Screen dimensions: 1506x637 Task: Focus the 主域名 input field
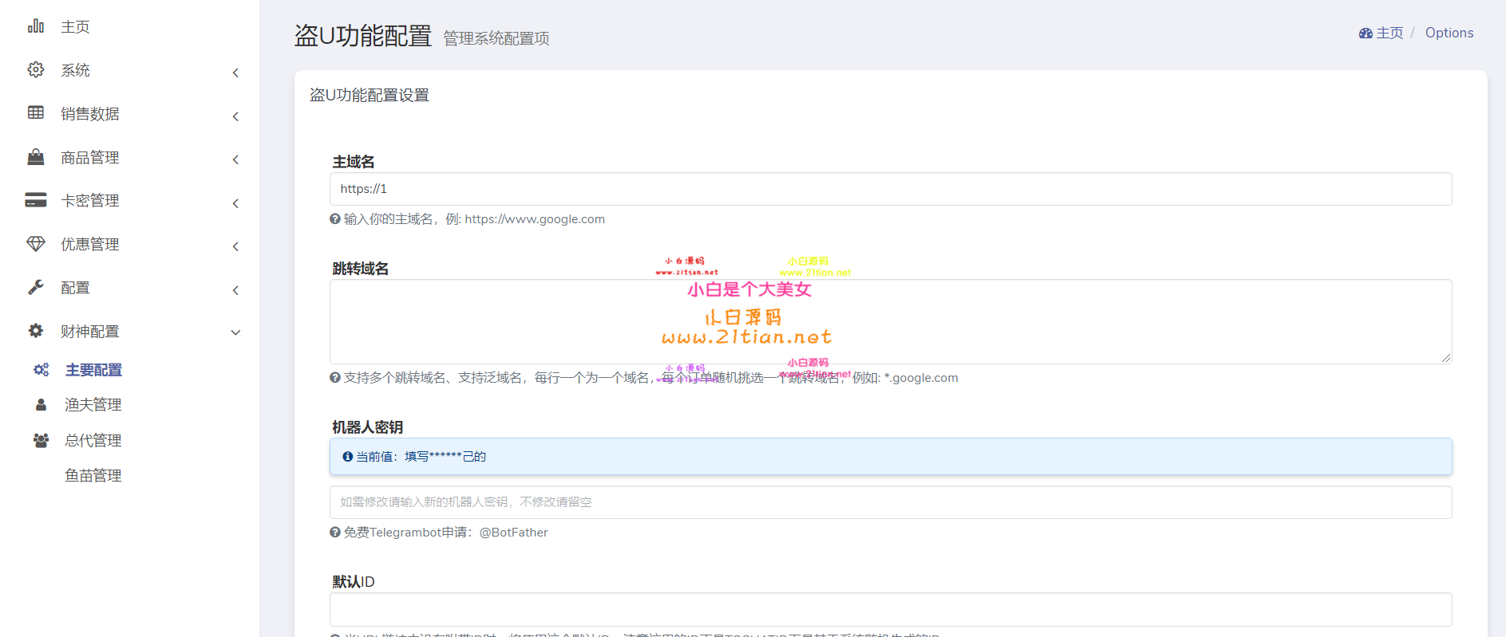point(890,189)
